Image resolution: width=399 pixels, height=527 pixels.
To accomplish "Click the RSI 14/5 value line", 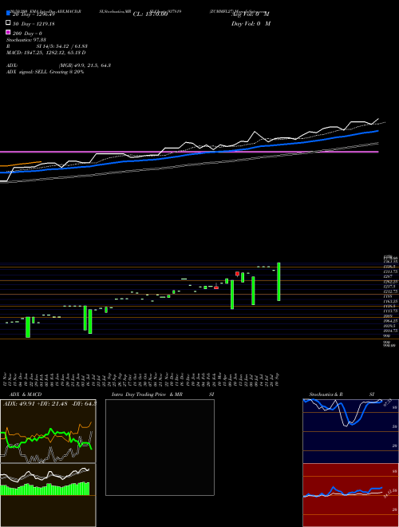I will 47,46.
